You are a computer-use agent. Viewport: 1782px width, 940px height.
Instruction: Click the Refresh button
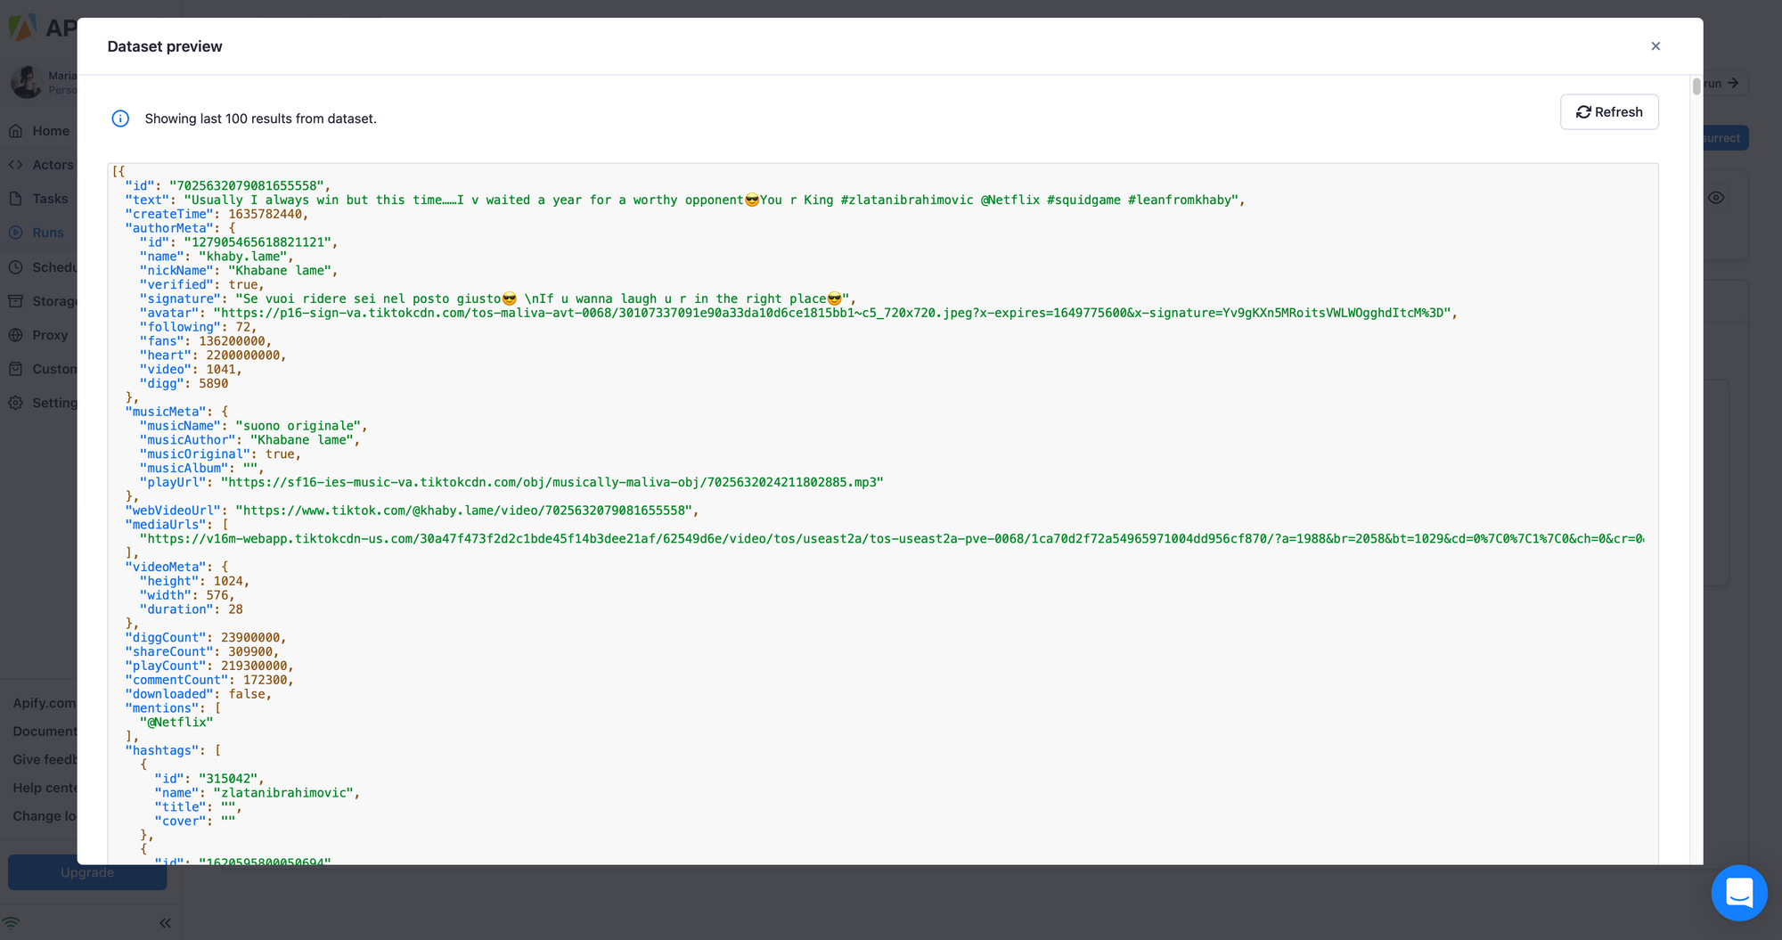(1609, 112)
